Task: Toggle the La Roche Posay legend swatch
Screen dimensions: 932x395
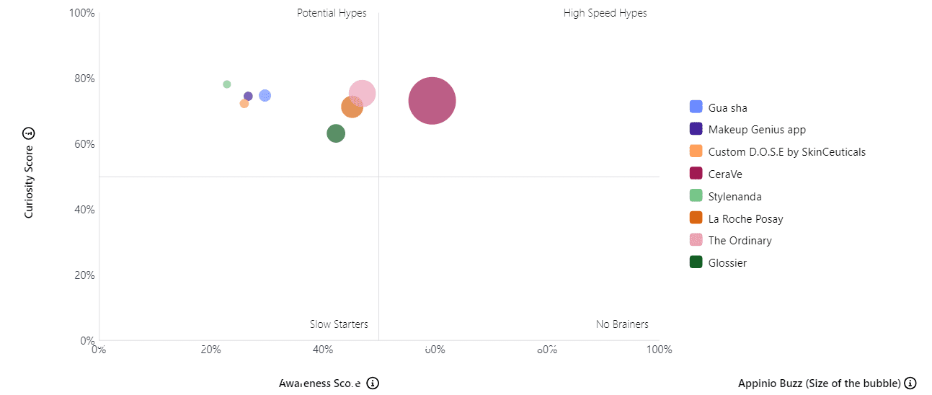Action: (696, 218)
